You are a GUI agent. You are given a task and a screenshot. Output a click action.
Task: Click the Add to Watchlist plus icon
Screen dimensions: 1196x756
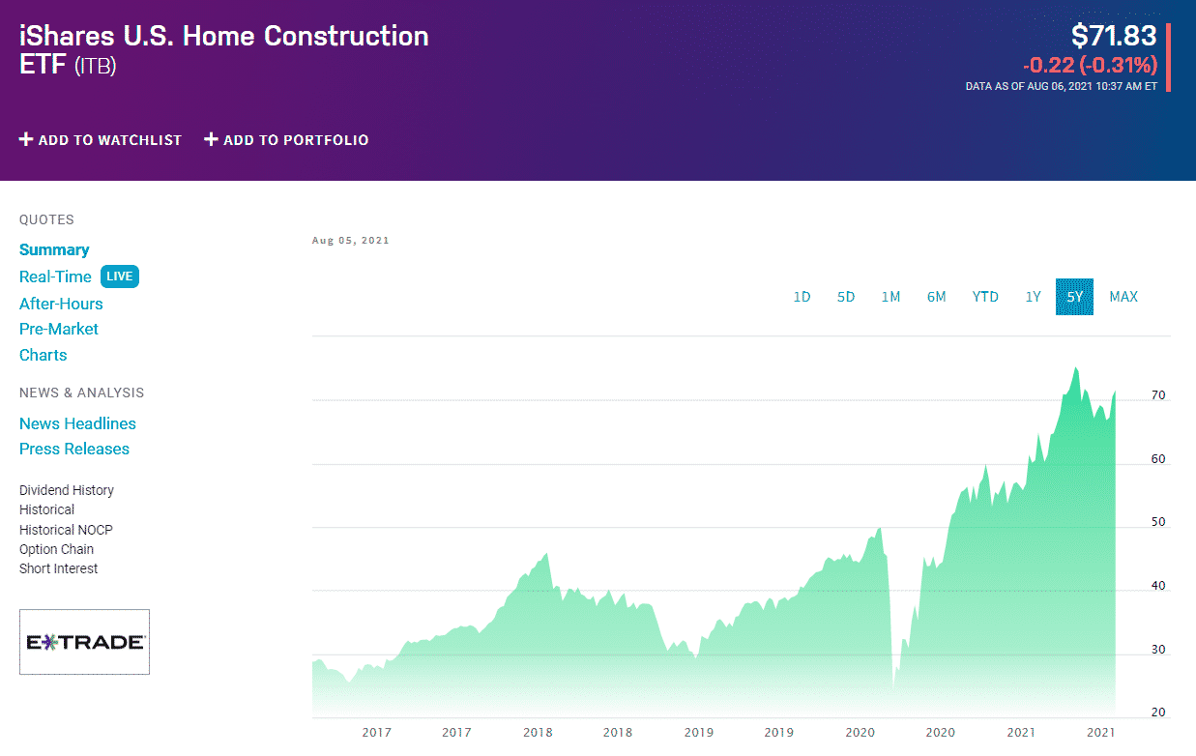tap(25, 139)
